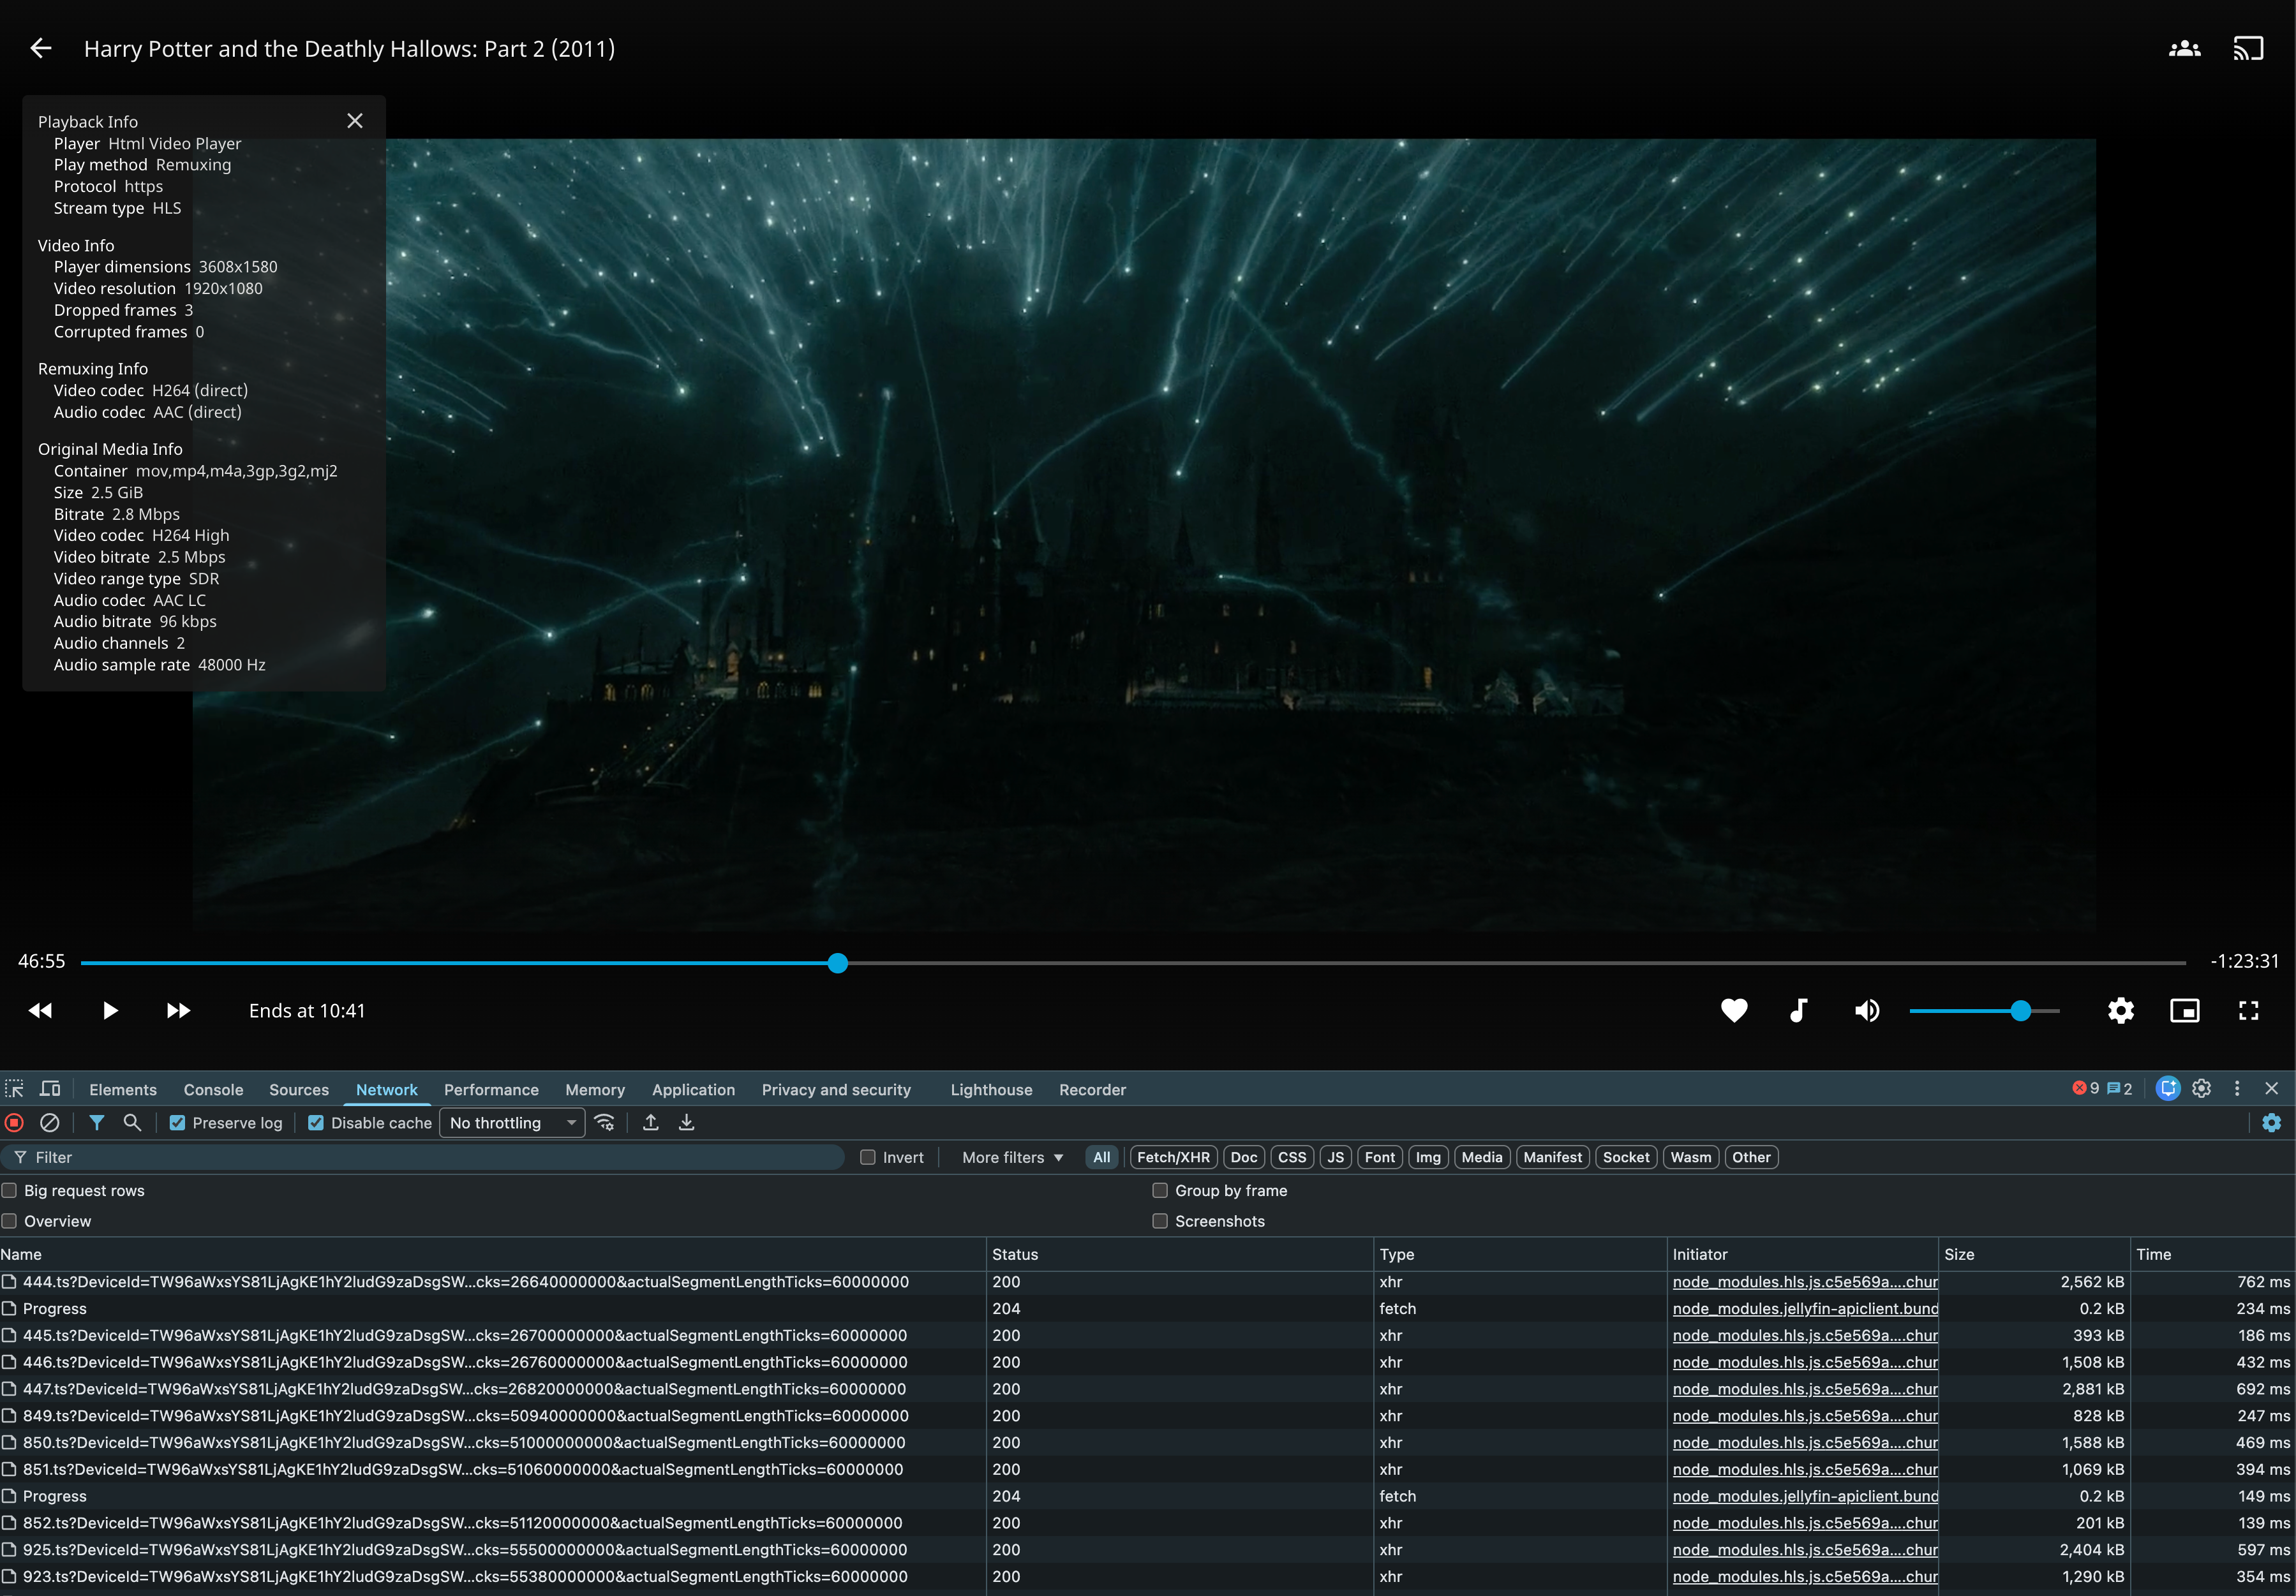Enter fullscreen mode
The height and width of the screenshot is (1596, 2296).
tap(2248, 1010)
